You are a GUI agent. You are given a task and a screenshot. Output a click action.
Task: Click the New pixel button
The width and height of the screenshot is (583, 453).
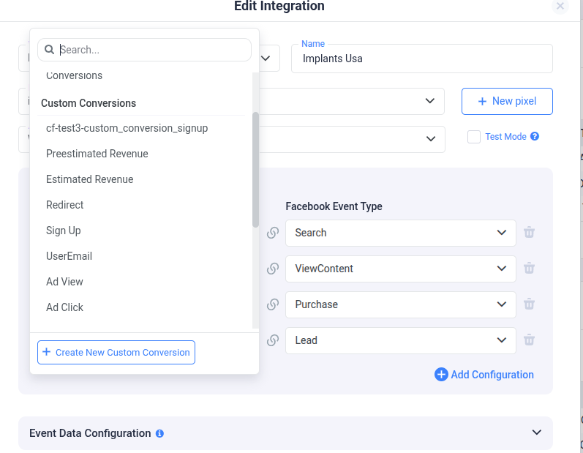[x=507, y=101]
